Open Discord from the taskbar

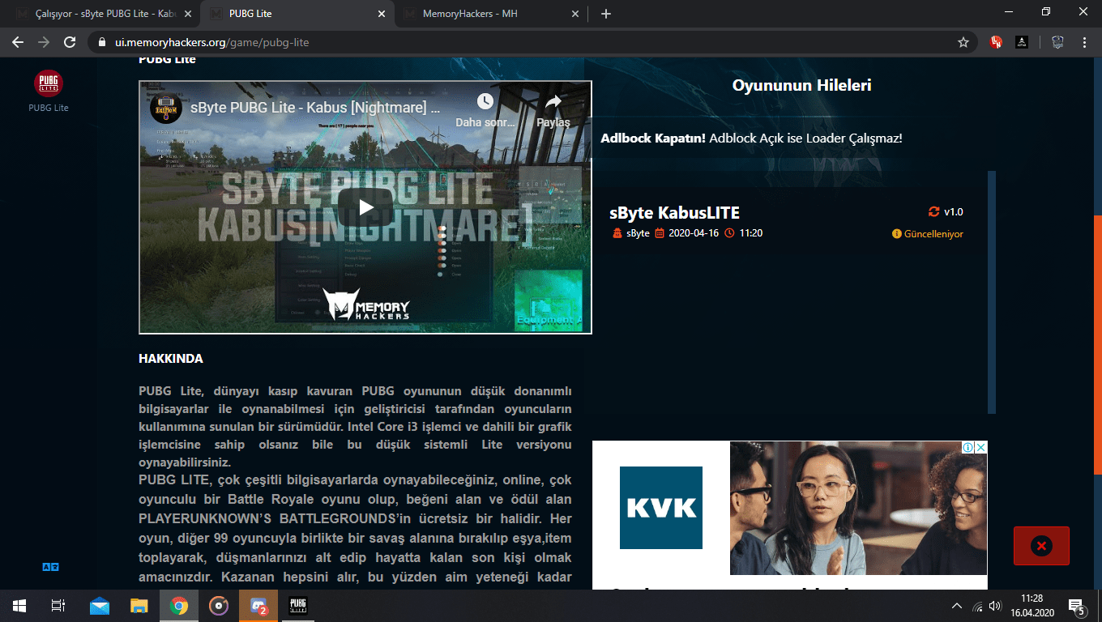(x=258, y=606)
